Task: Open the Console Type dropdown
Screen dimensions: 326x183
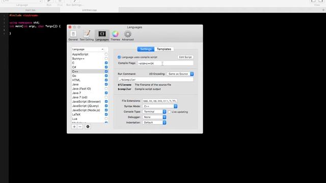Action: pos(154,112)
